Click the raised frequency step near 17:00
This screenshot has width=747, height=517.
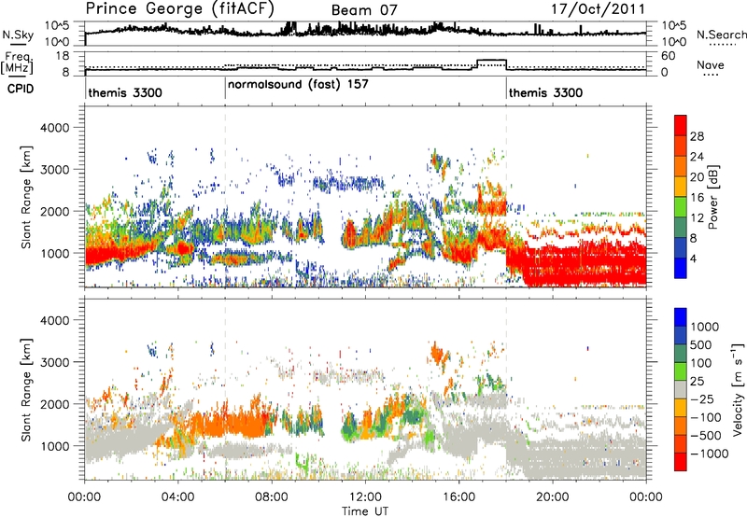492,61
